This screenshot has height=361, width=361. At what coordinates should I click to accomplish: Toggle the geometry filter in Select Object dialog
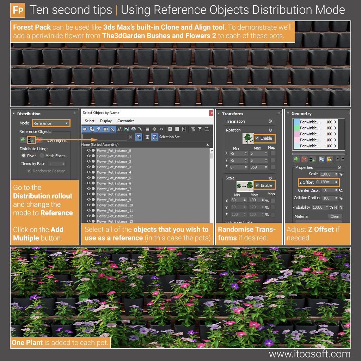click(x=85, y=129)
